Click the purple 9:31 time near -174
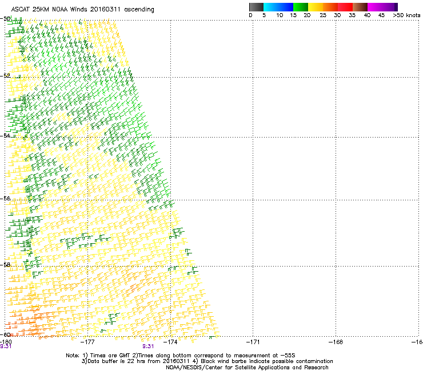This screenshot has width=423, height=371. tap(148, 346)
